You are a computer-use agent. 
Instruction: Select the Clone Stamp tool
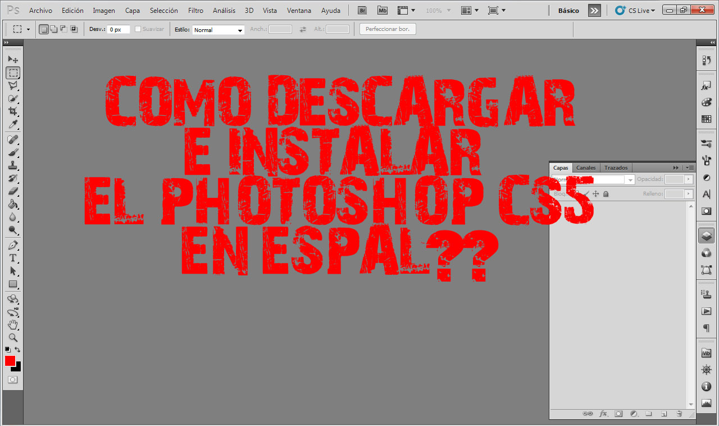[x=13, y=165]
